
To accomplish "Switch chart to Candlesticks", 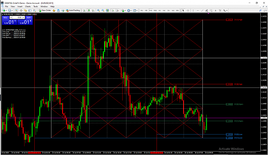I will [x=89, y=11].
